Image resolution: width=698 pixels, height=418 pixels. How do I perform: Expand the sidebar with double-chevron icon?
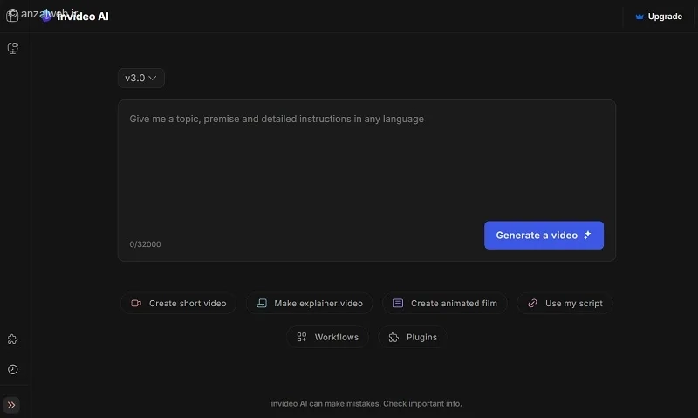[x=11, y=405]
